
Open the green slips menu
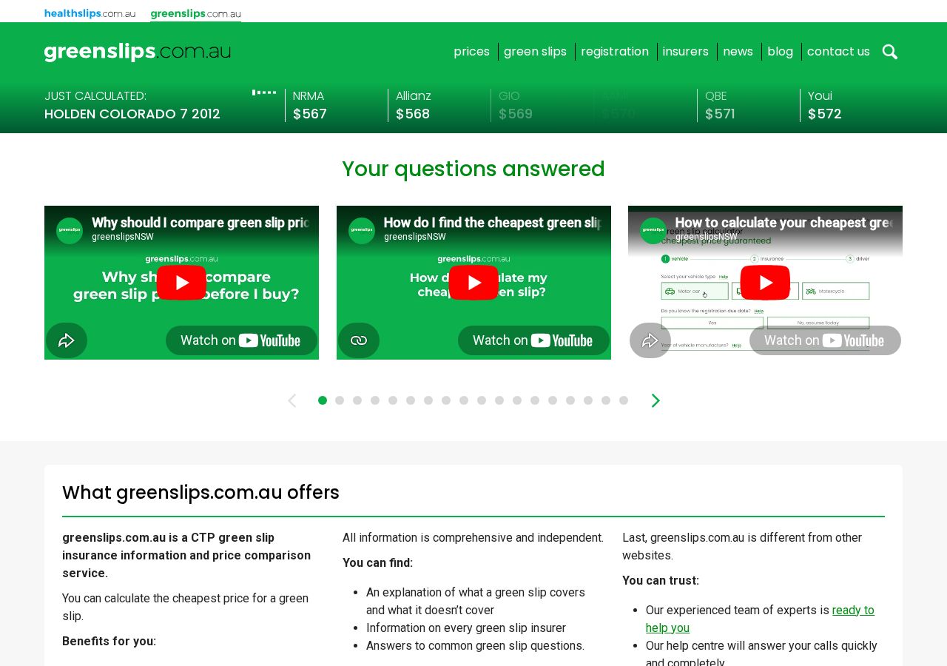pyautogui.click(x=535, y=52)
